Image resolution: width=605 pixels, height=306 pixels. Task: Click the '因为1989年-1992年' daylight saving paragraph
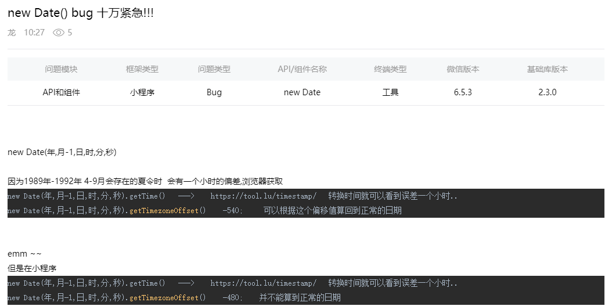pos(145,181)
